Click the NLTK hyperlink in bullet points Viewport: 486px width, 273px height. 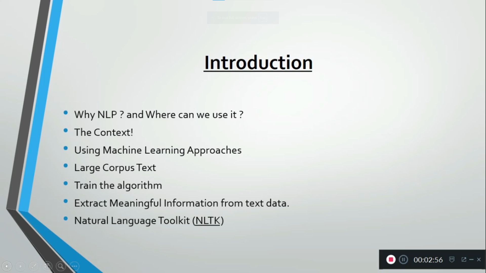click(207, 220)
